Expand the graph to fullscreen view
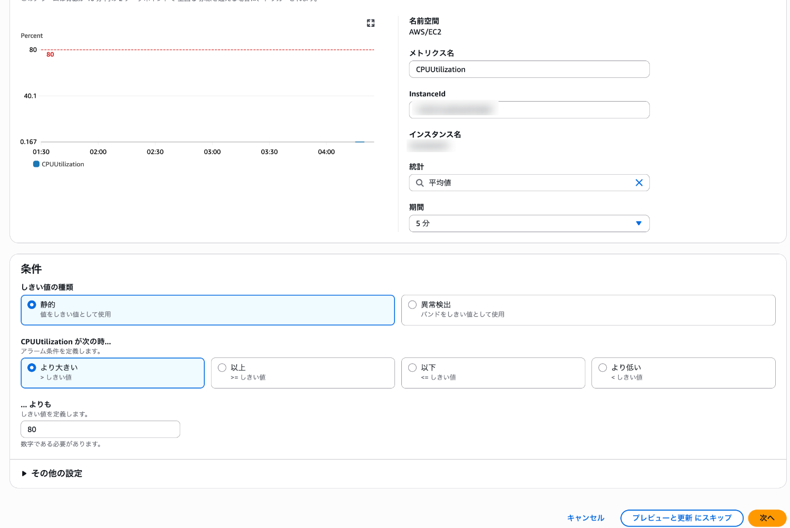 coord(371,23)
